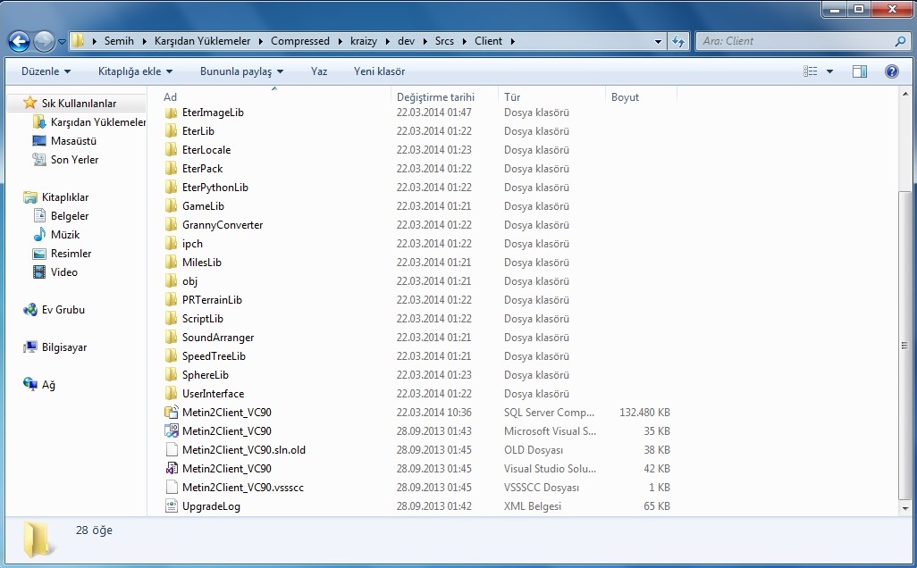Expand the arrow after dev breadcrumb
Viewport: 917px width, 568px height.
click(425, 41)
